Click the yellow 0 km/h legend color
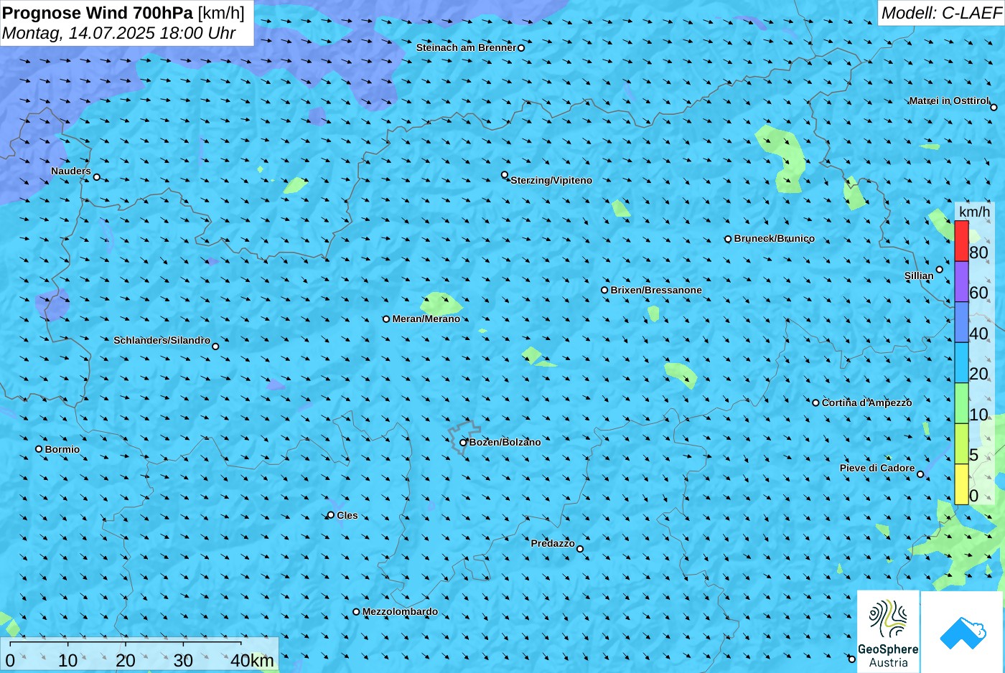The height and width of the screenshot is (673, 1005). tap(961, 484)
